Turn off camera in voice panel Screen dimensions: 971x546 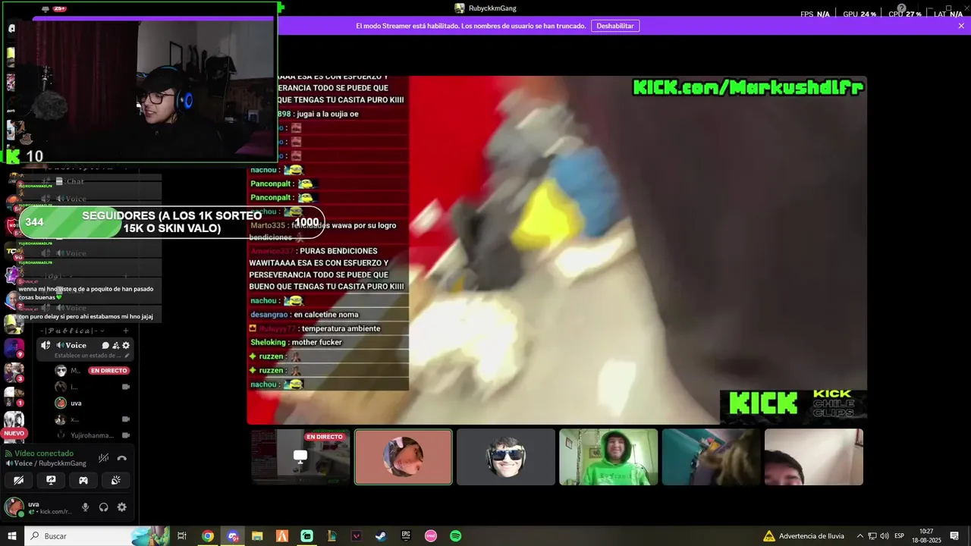19,480
